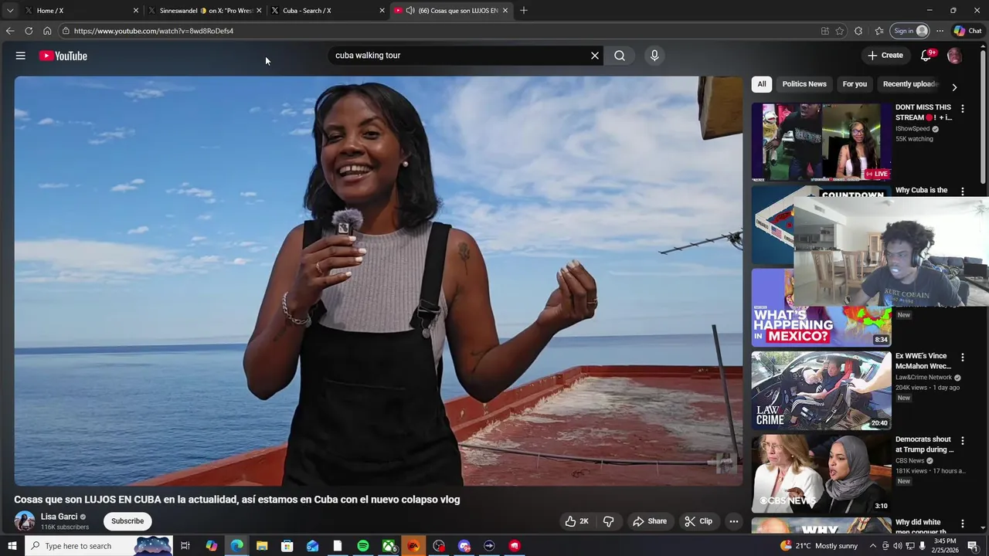
Task: Go to the YouTube home logo
Action: (x=63, y=56)
